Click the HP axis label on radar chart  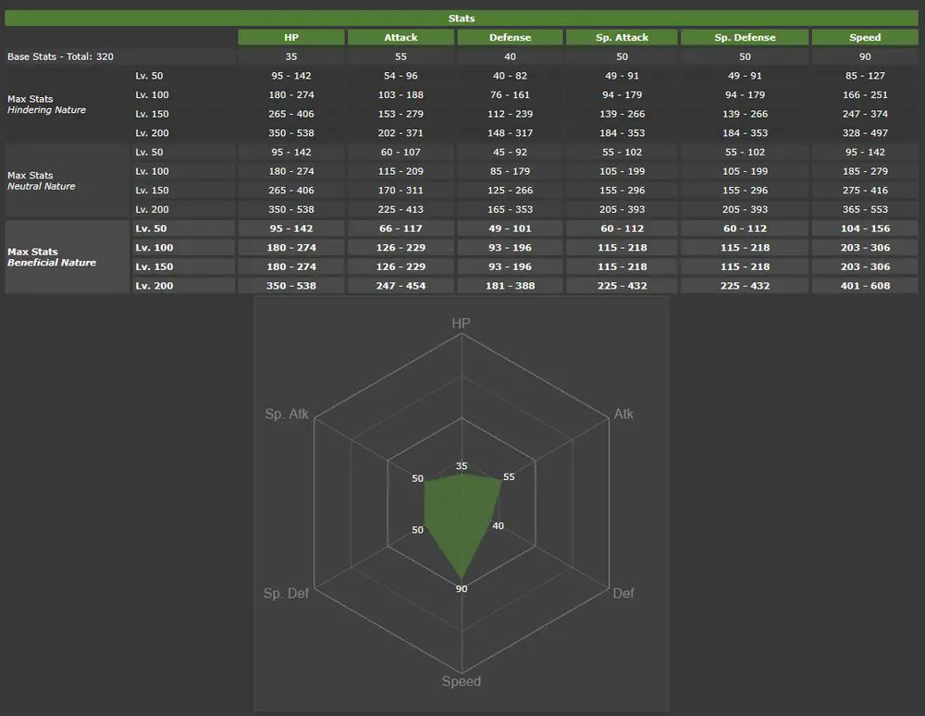(x=461, y=324)
